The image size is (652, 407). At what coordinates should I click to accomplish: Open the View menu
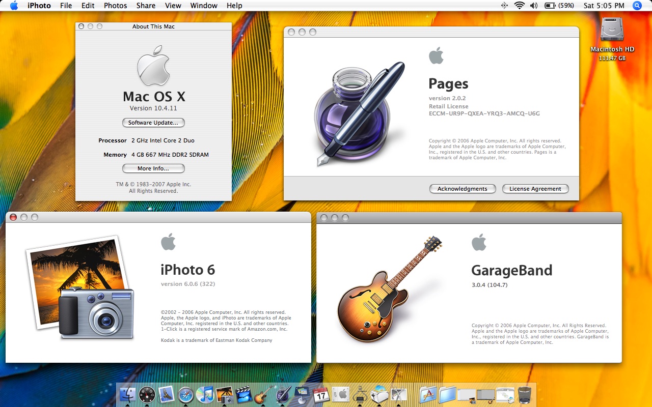(x=173, y=6)
